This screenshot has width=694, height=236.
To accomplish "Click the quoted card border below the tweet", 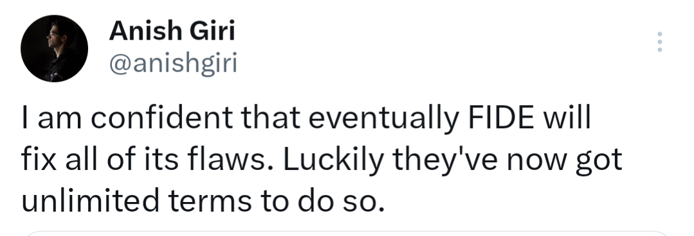I will tap(347, 233).
